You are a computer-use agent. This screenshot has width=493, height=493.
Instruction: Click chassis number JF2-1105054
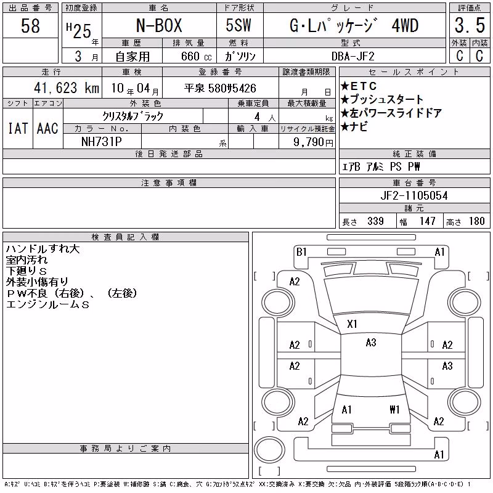[x=414, y=195]
